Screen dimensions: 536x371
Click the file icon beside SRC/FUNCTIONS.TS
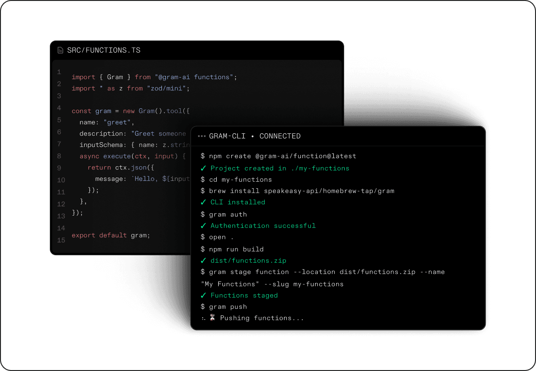(60, 50)
